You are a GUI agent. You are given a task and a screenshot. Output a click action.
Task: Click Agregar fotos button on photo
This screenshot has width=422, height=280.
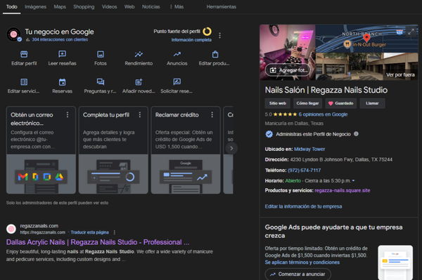[288, 70]
